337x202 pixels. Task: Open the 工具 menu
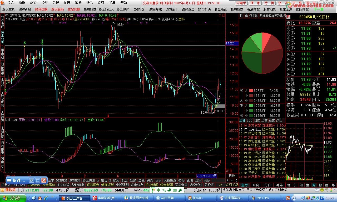(x=112, y=3)
